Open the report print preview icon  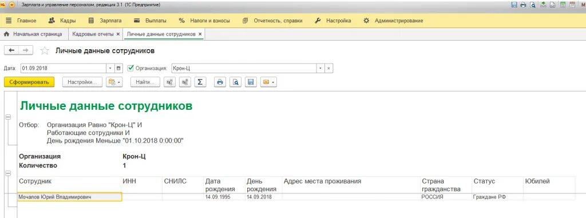click(x=235, y=82)
